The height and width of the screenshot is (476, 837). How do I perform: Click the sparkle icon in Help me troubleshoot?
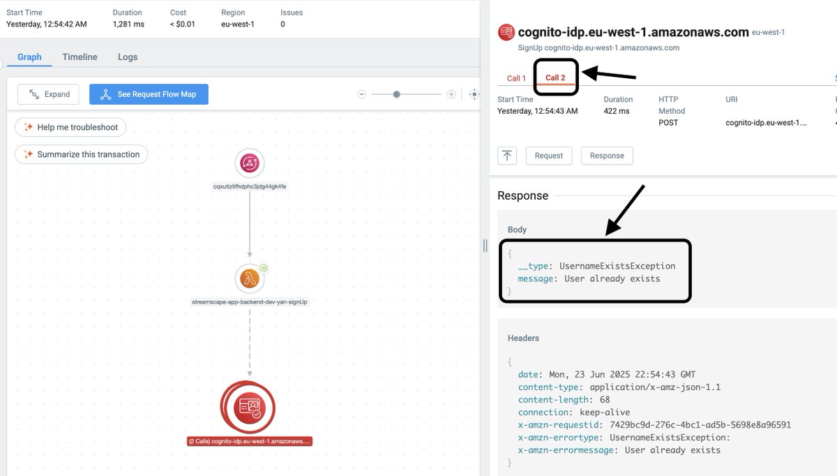click(29, 127)
